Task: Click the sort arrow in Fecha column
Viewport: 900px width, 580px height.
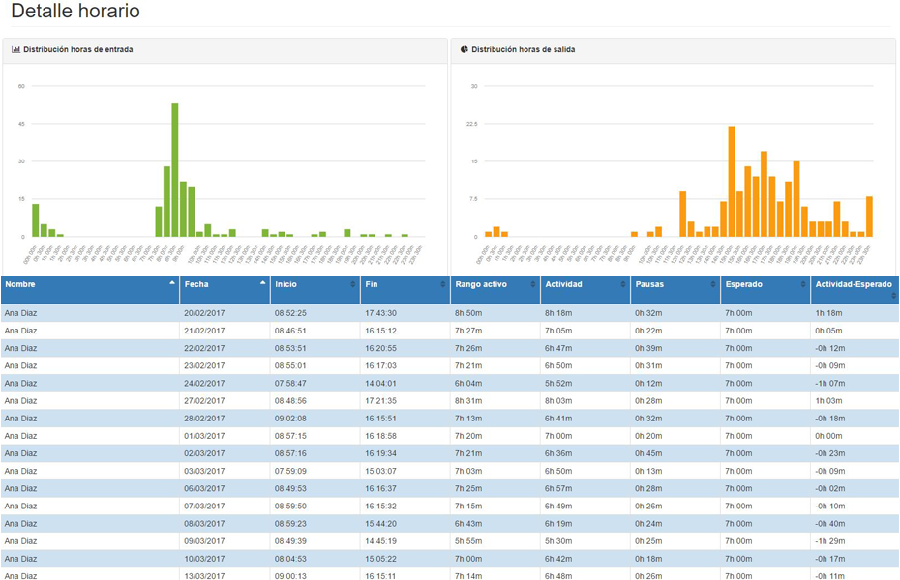Action: [x=262, y=284]
